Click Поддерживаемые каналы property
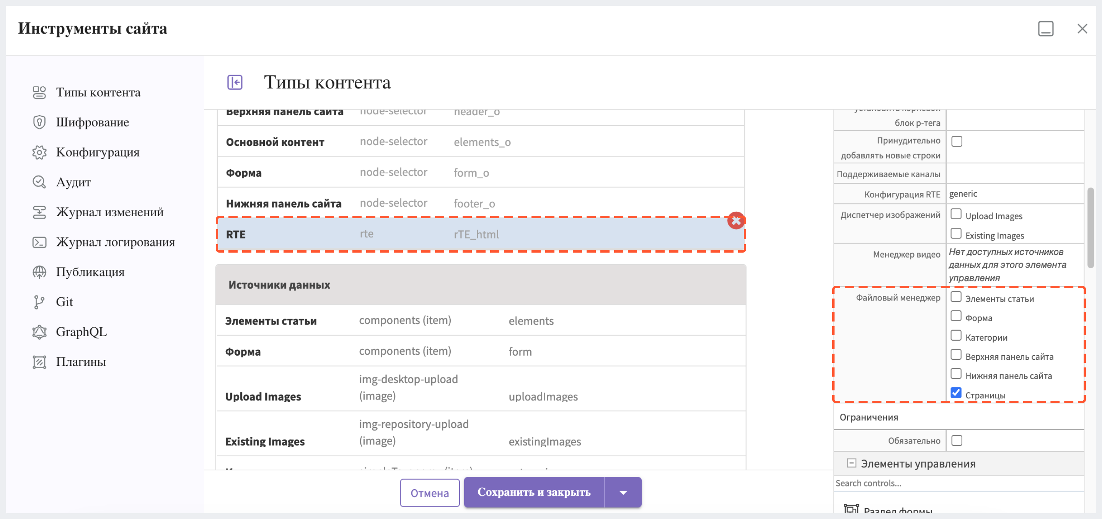 click(888, 174)
